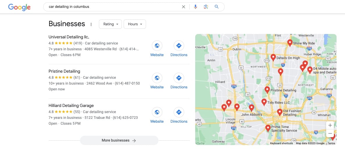
Task: Open Universal Detailing llc website globe icon
Action: coord(157,46)
